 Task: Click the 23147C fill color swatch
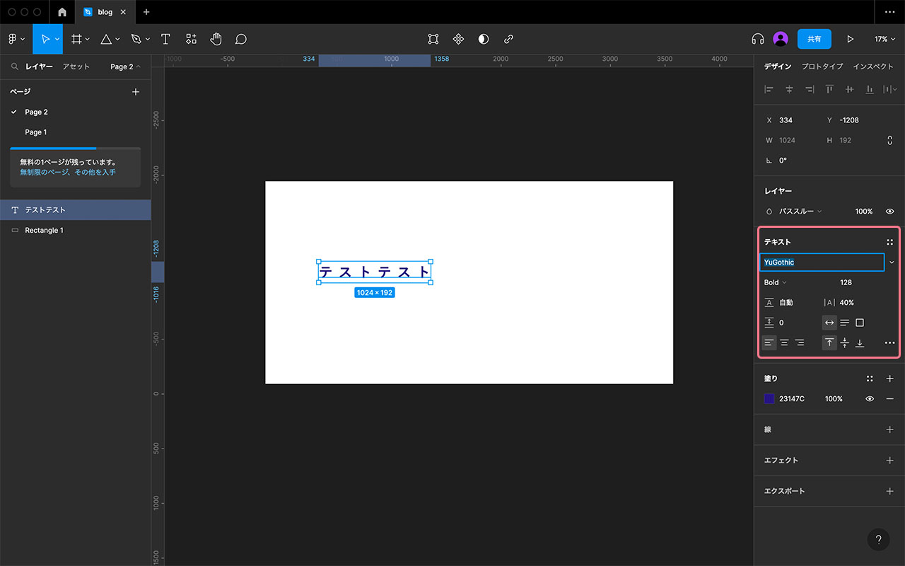coord(769,399)
